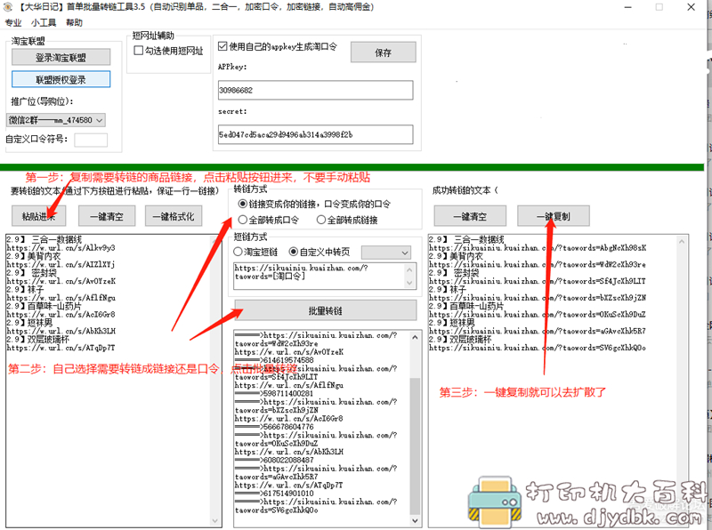This screenshot has height=530, width=712.
Task: Click log line >598711400281
Action: [x=274, y=393]
